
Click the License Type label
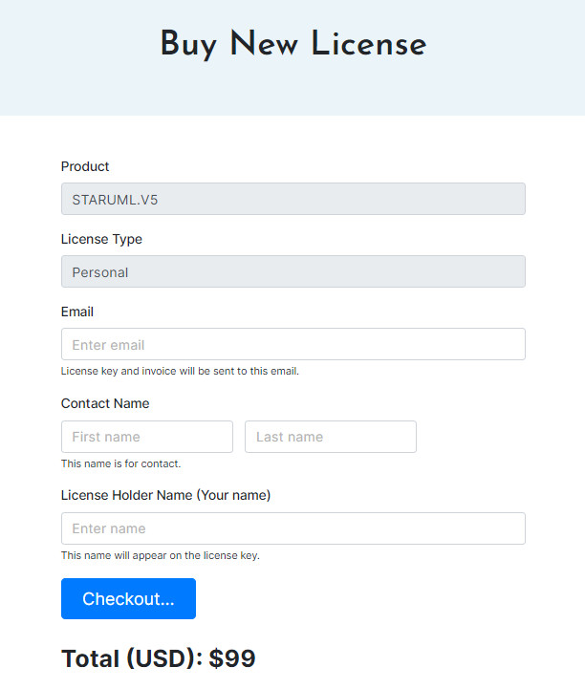coord(101,239)
